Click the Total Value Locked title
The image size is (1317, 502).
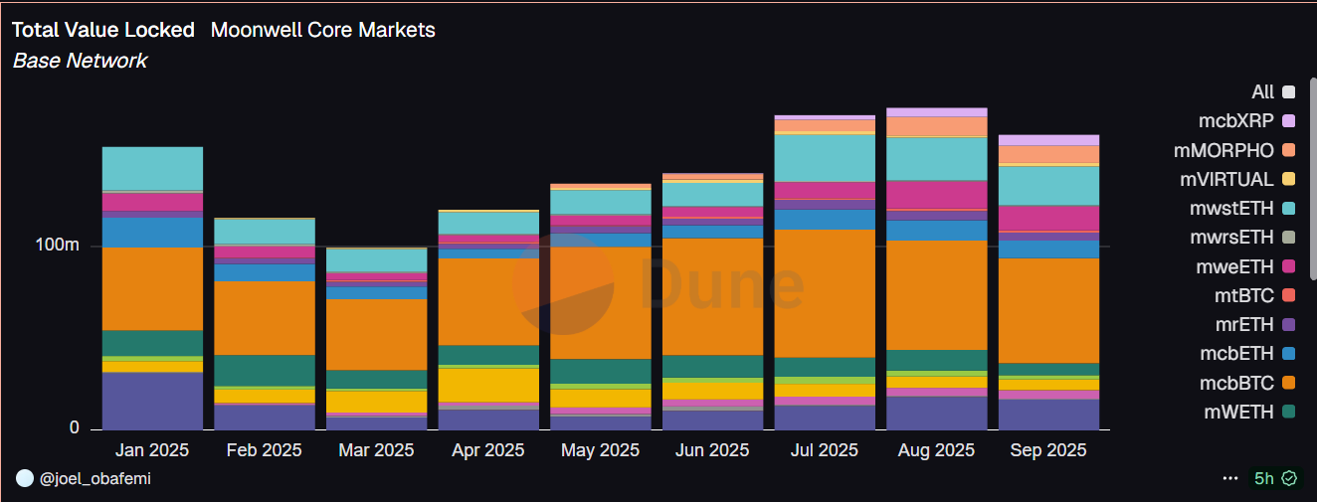(x=103, y=30)
